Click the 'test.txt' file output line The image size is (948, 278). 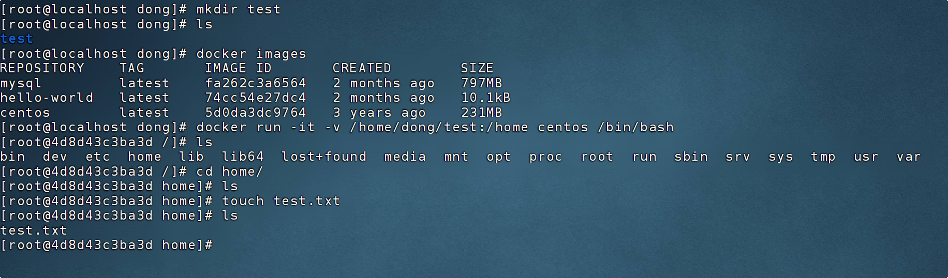point(34,230)
